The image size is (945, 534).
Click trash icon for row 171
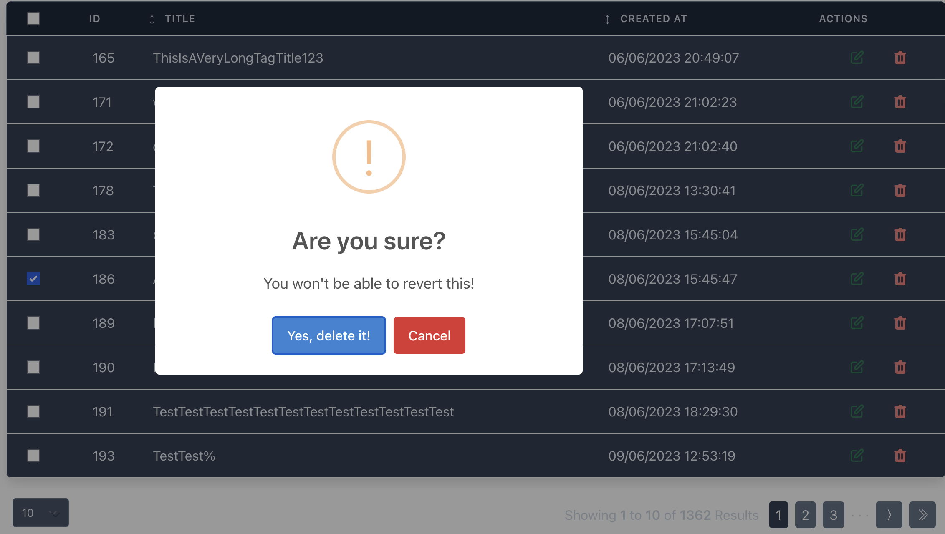point(900,102)
